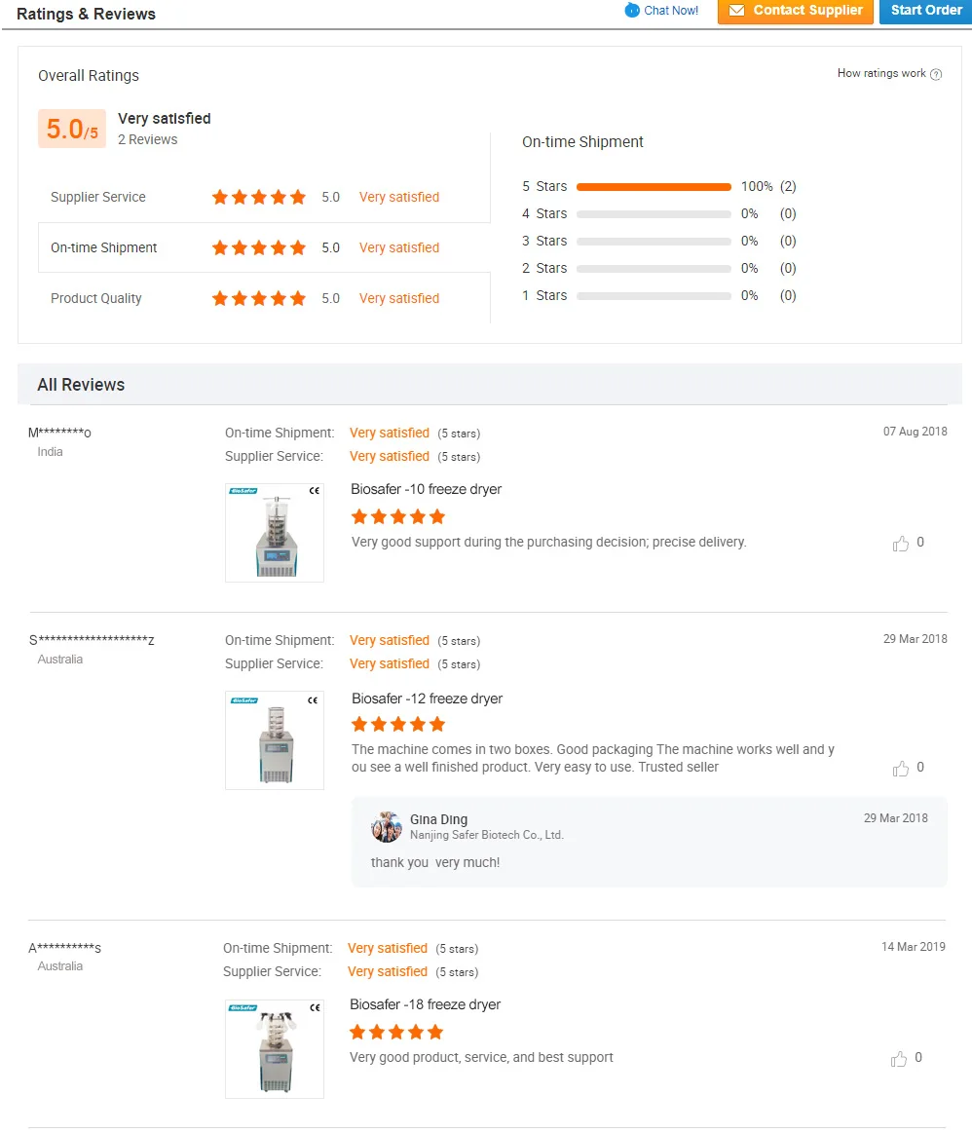Open the How ratings work help icon
This screenshot has height=1133, width=972.
tap(936, 74)
